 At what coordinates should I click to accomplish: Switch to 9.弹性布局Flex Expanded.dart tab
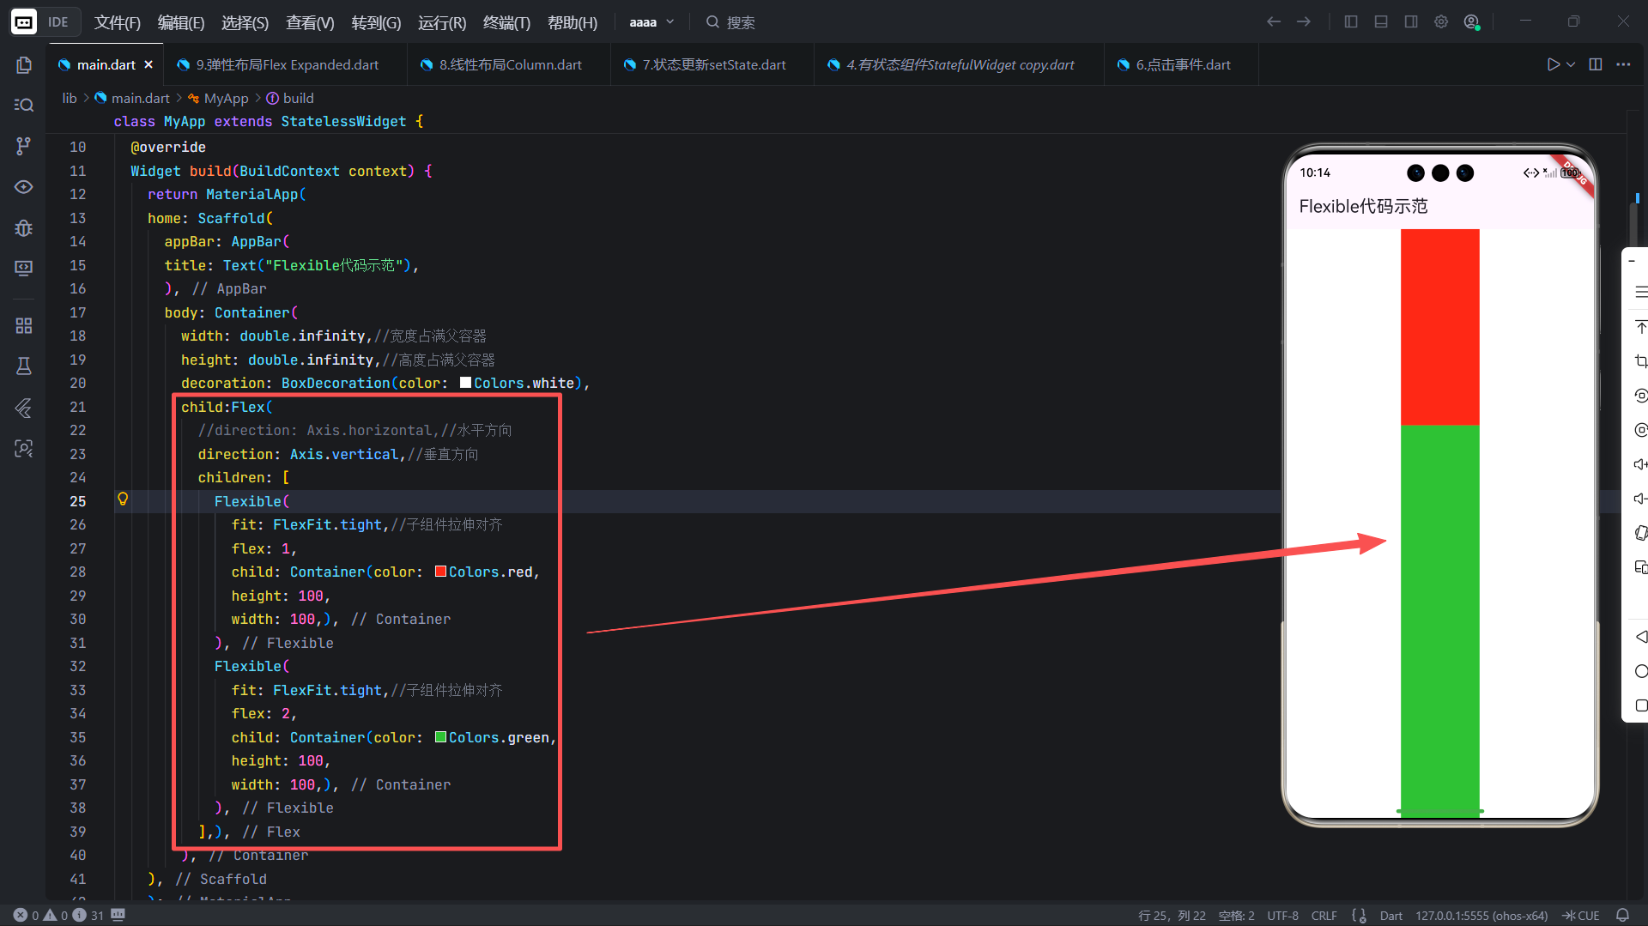point(287,64)
